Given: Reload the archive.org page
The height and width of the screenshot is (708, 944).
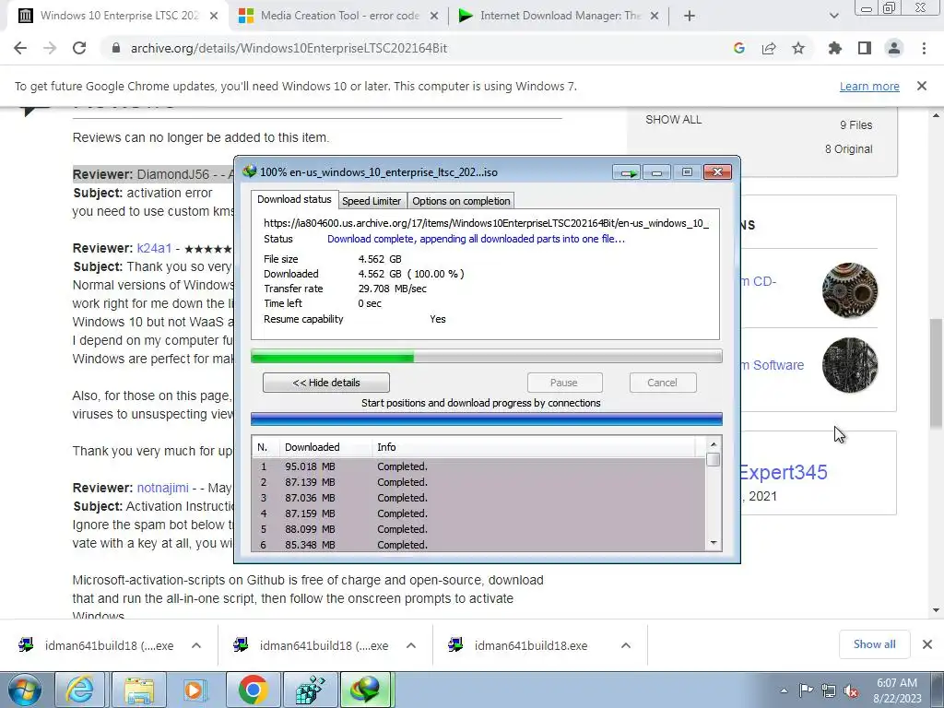Looking at the screenshot, I should pos(79,48).
